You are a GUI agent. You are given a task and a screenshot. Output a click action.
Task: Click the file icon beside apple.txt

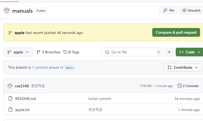click(x=10, y=109)
